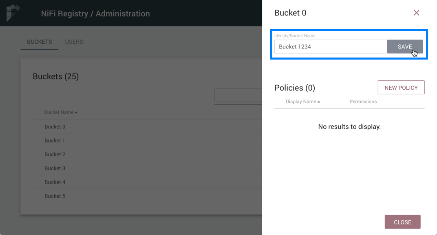This screenshot has height=235, width=437.
Task: Click the Permissions column header
Action: (363, 102)
